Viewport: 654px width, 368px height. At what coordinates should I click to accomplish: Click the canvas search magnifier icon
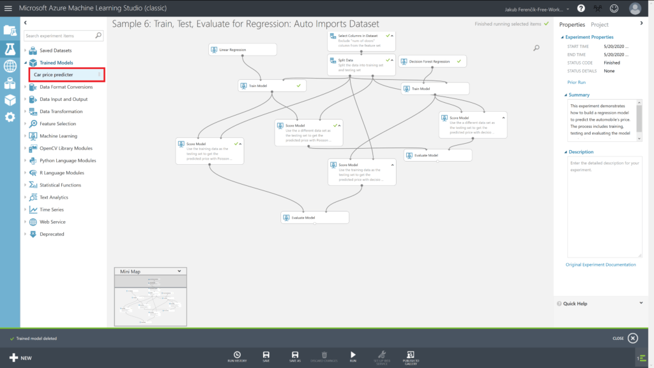tap(536, 48)
